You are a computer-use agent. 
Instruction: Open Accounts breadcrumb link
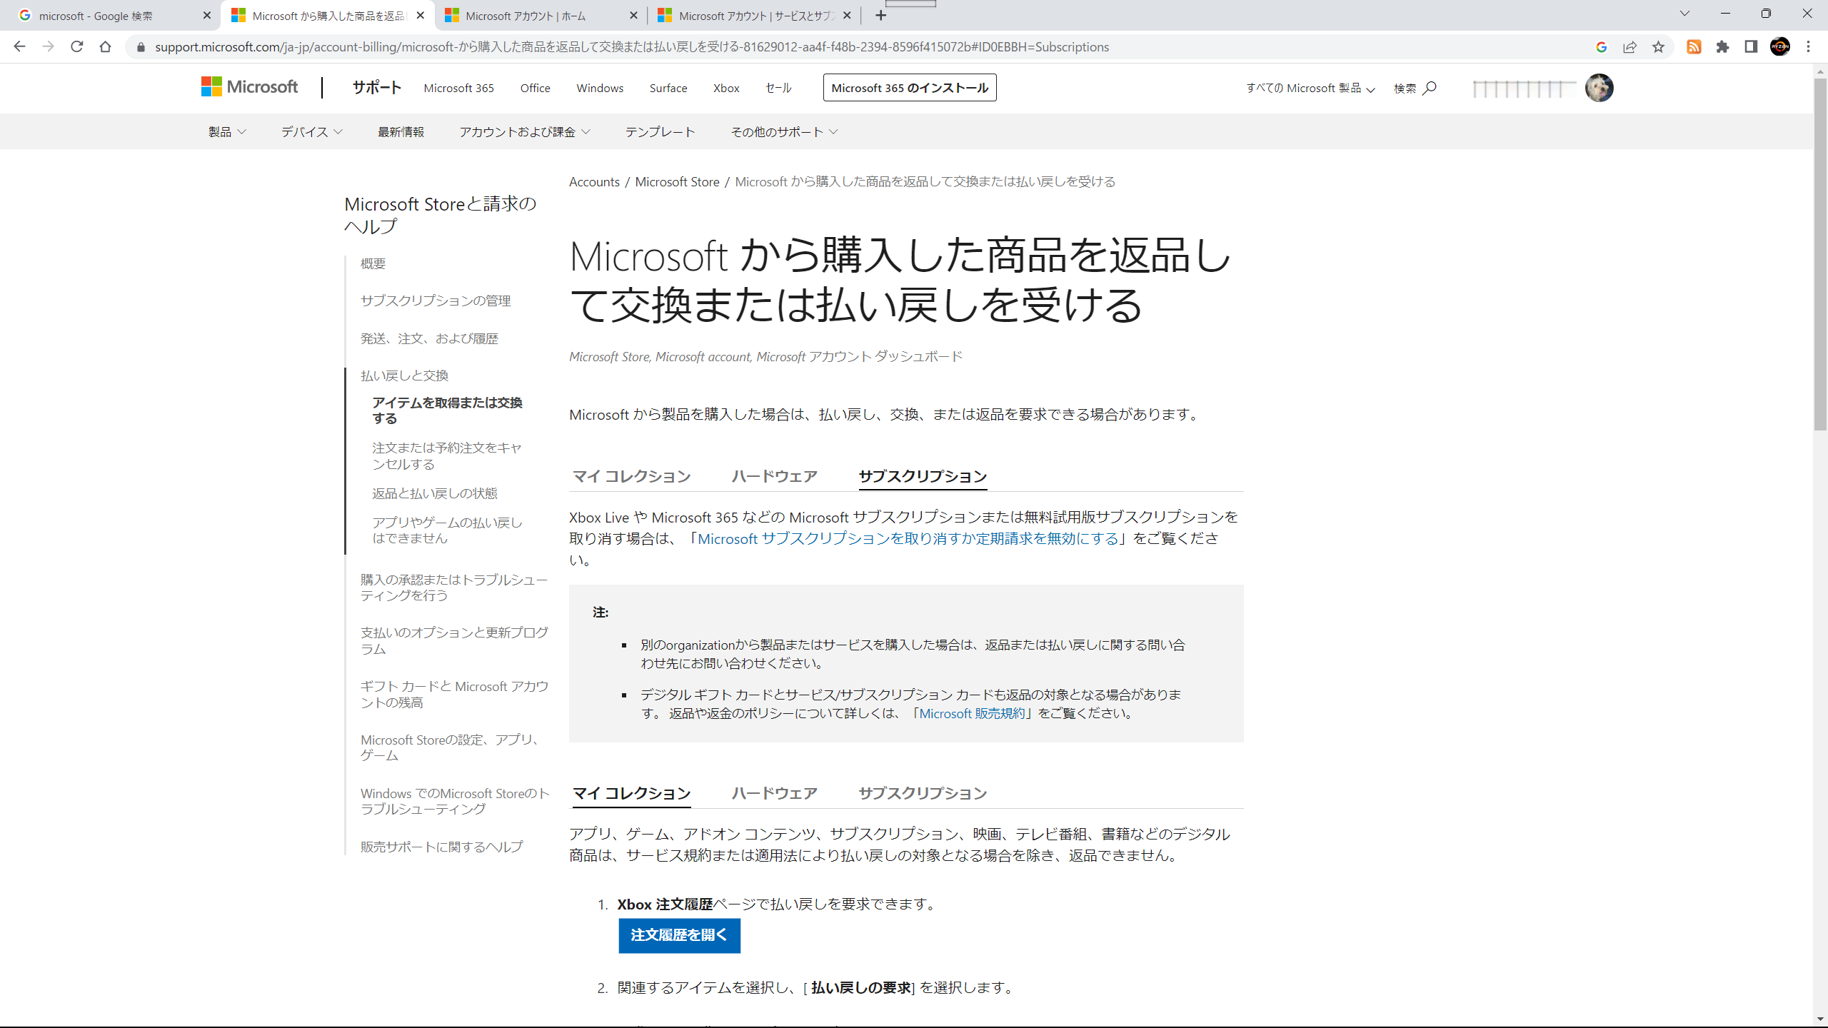(x=594, y=182)
